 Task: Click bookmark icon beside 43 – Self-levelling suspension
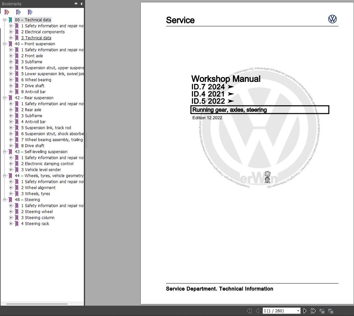pos(10,152)
